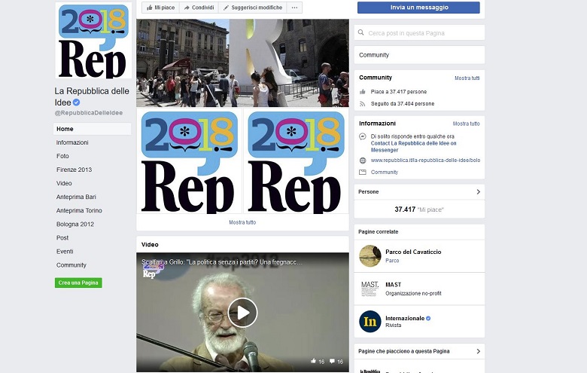Click the verified badge beside Internazionale
Viewport: 587px width, 373px height.
point(428,318)
